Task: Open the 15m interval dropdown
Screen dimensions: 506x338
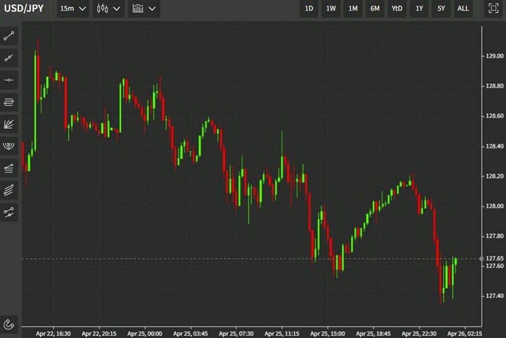Action: (x=73, y=8)
